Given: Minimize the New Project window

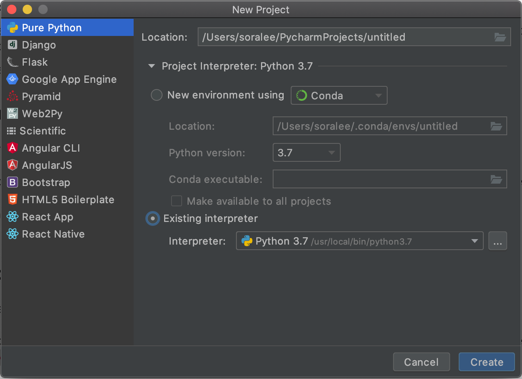Looking at the screenshot, I should [27, 9].
